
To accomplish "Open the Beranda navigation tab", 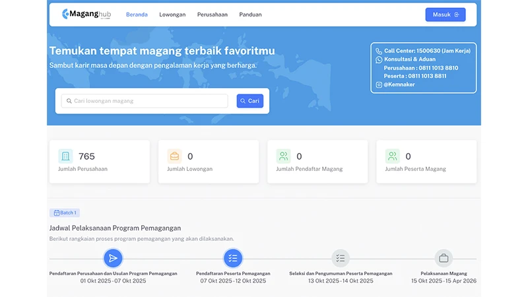I will tap(137, 15).
